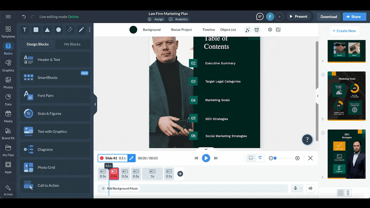Image resolution: width=370 pixels, height=208 pixels.
Task: Click the pencil edit slide duration icon
Action: coord(131,158)
